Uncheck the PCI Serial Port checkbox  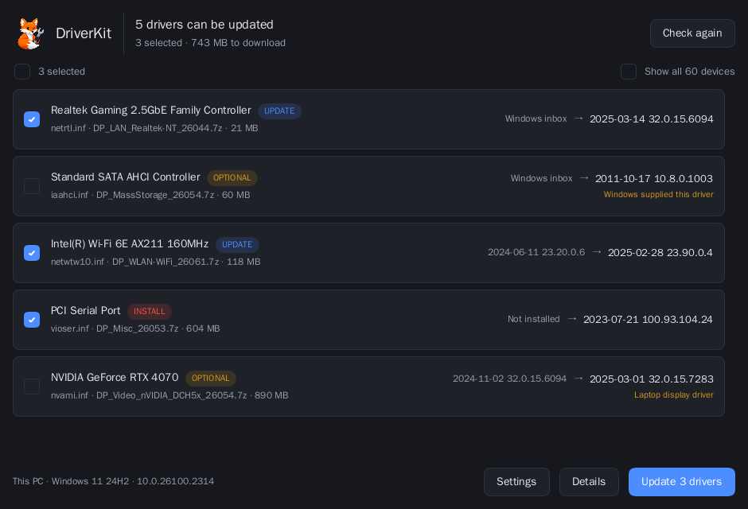32,319
